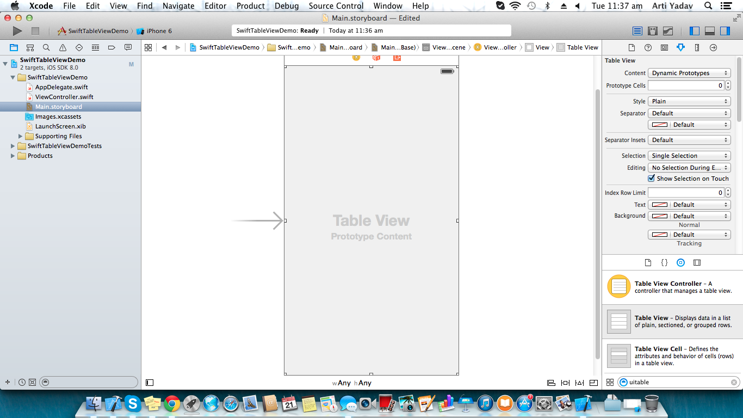Open the Source Control menu

tap(336, 5)
